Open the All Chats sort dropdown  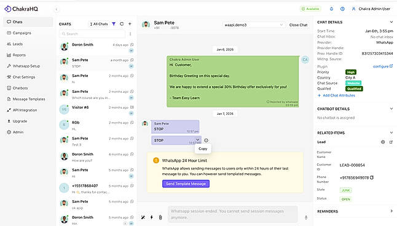(99, 24)
